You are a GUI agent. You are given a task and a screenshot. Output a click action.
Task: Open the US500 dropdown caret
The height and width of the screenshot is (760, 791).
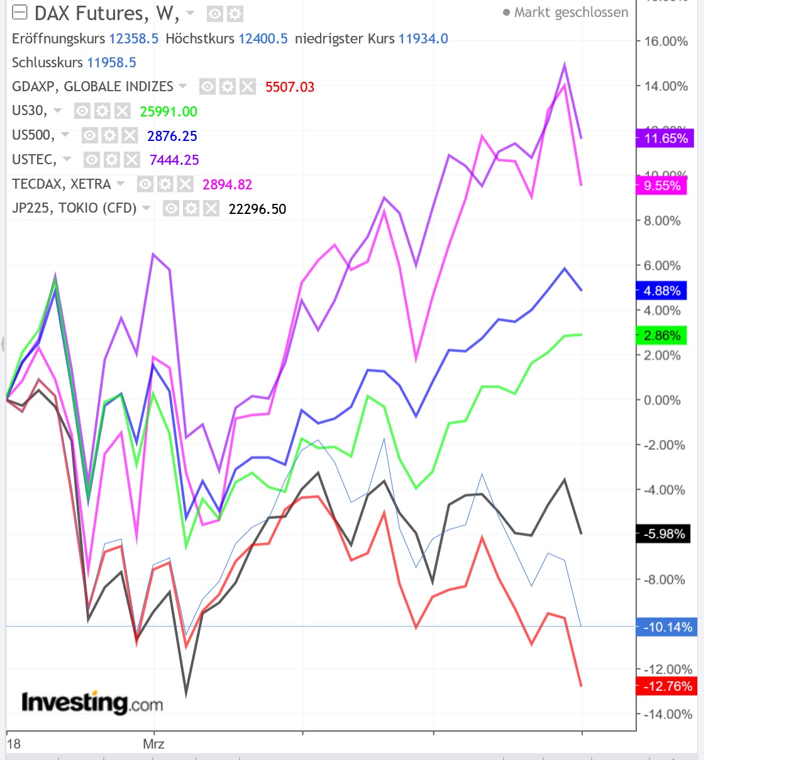(64, 136)
